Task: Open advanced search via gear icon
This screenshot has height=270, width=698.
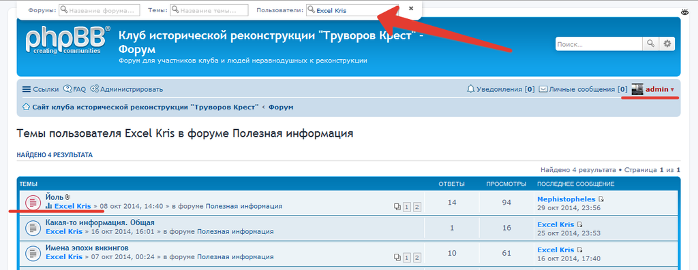Action: tap(667, 44)
